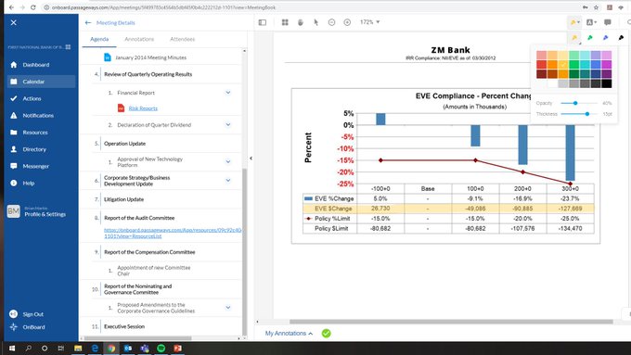Open the Risk Reports link
This screenshot has height=355, width=631.
tap(143, 108)
